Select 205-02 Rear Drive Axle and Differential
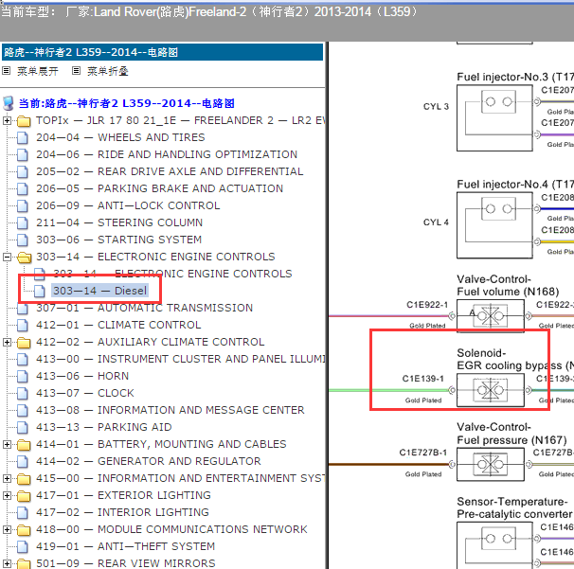This screenshot has height=569, width=574. click(x=170, y=171)
